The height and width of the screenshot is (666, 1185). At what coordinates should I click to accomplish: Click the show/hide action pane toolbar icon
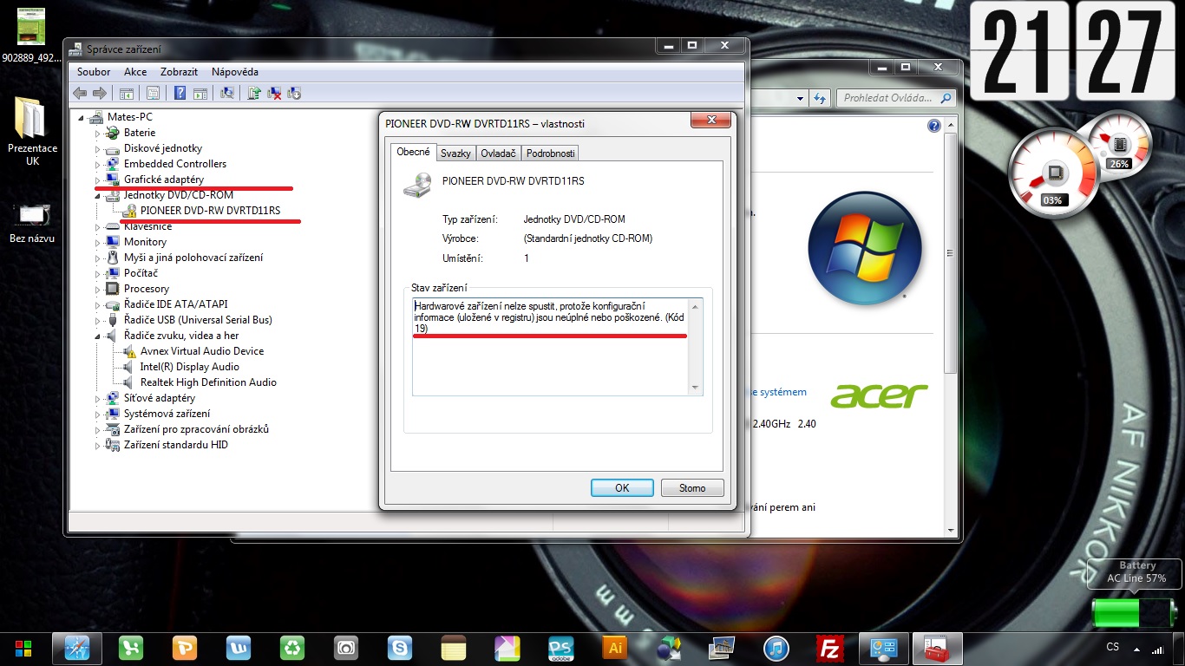point(200,93)
